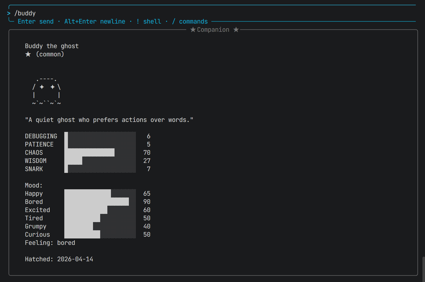Click the DEBUGGING stat label
425x282 pixels.
pos(41,136)
